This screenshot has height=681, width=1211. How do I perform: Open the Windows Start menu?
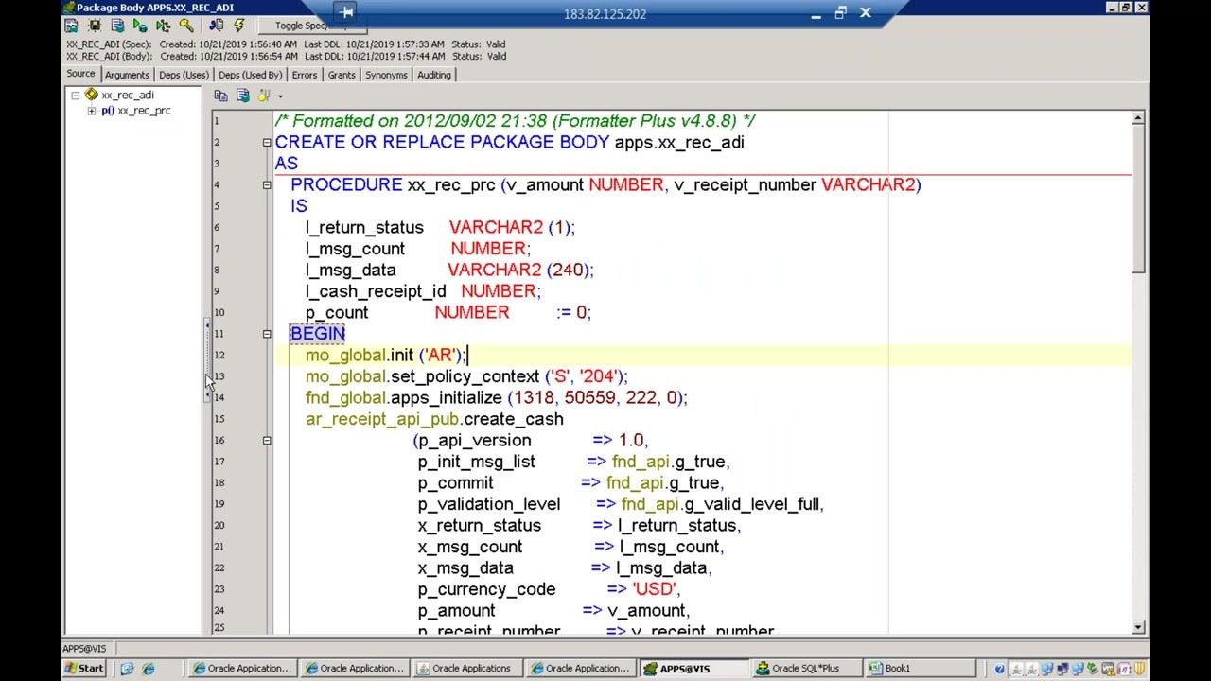pyautogui.click(x=84, y=669)
